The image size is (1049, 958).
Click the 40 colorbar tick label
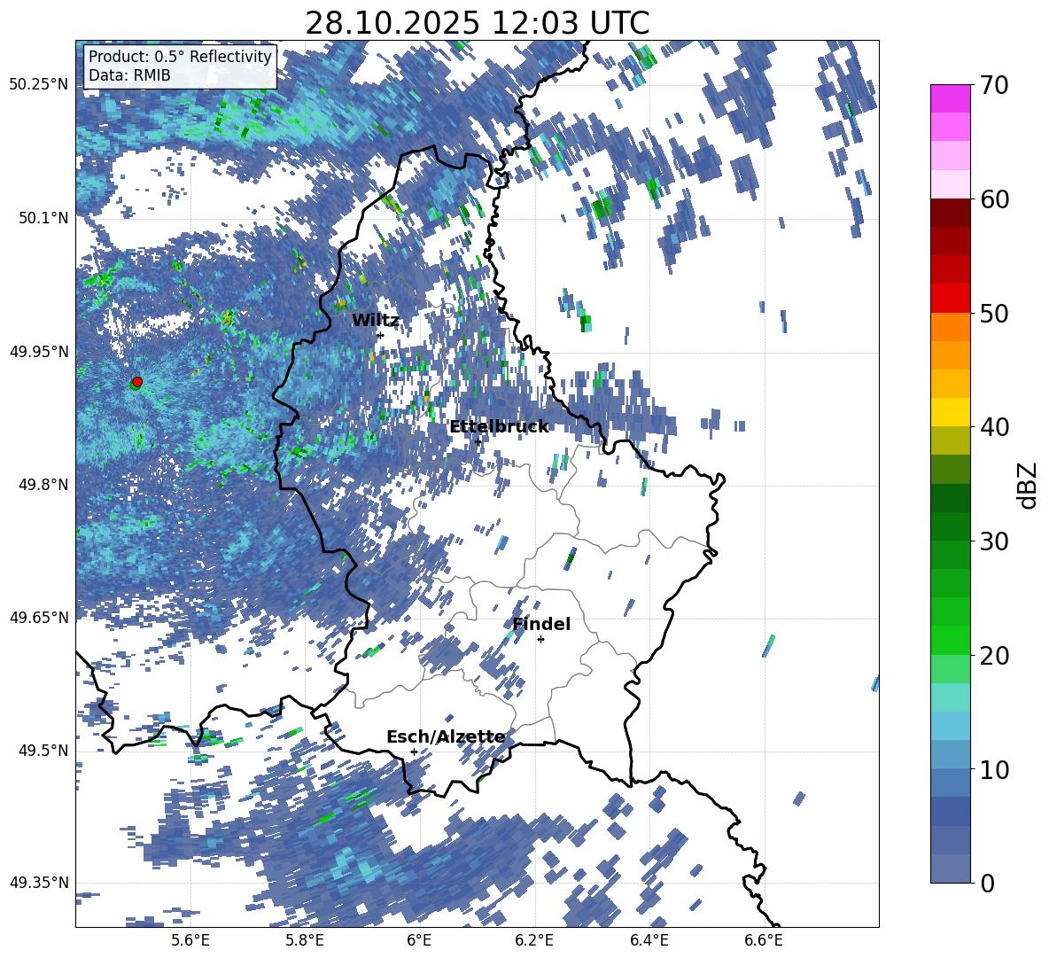994,427
